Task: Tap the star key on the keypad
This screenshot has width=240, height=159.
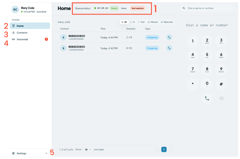Action: click(x=193, y=84)
